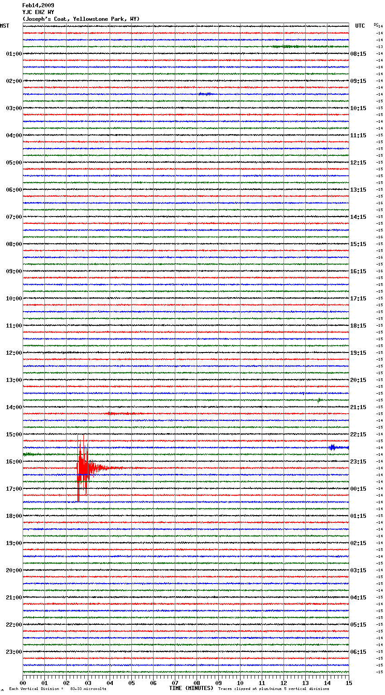Image resolution: width=385 pixels, height=695 pixels.
Task: Click minute 12 tick label on time axis
Action: click(284, 683)
